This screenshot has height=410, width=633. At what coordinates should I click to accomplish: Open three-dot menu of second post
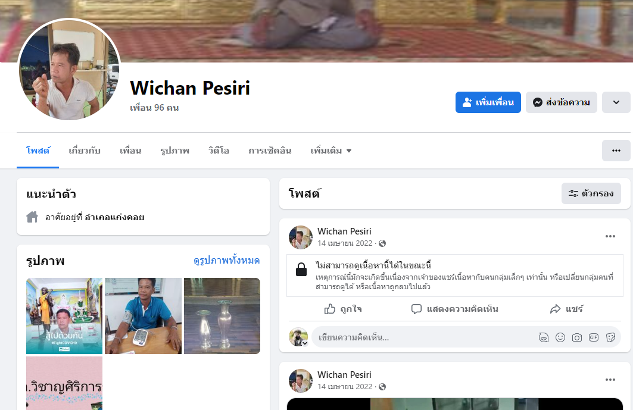point(610,379)
